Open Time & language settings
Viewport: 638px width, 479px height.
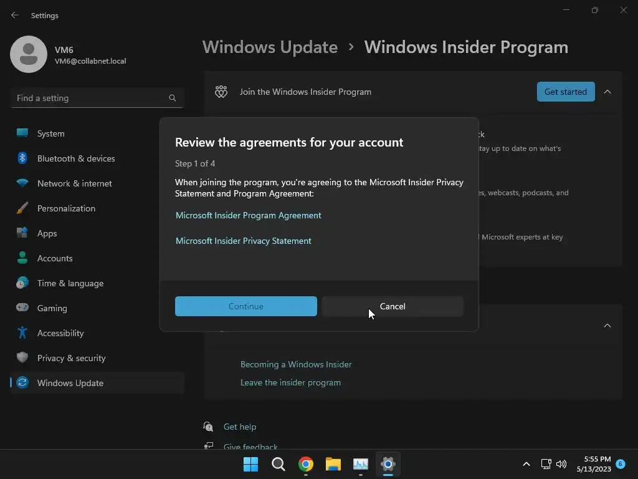[97, 283]
